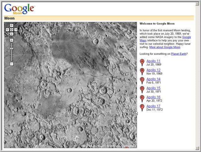This screenshot has height=152, width=201.
Task: Click the scrollbar down arrow
Action: [197, 148]
